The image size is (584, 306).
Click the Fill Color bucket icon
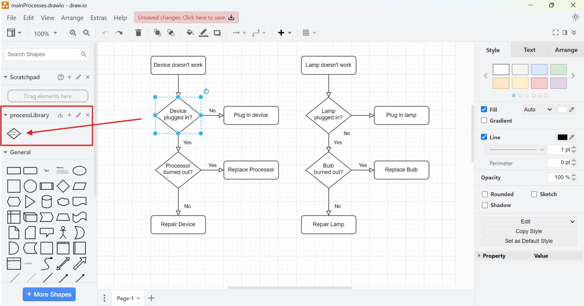click(190, 33)
